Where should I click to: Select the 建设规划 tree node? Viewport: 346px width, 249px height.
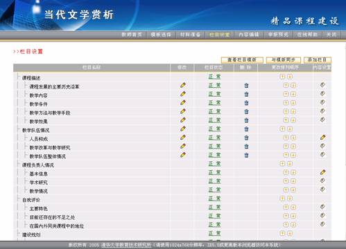[31, 234]
